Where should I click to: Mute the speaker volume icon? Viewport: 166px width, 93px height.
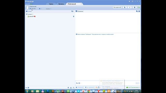[x=77, y=87]
